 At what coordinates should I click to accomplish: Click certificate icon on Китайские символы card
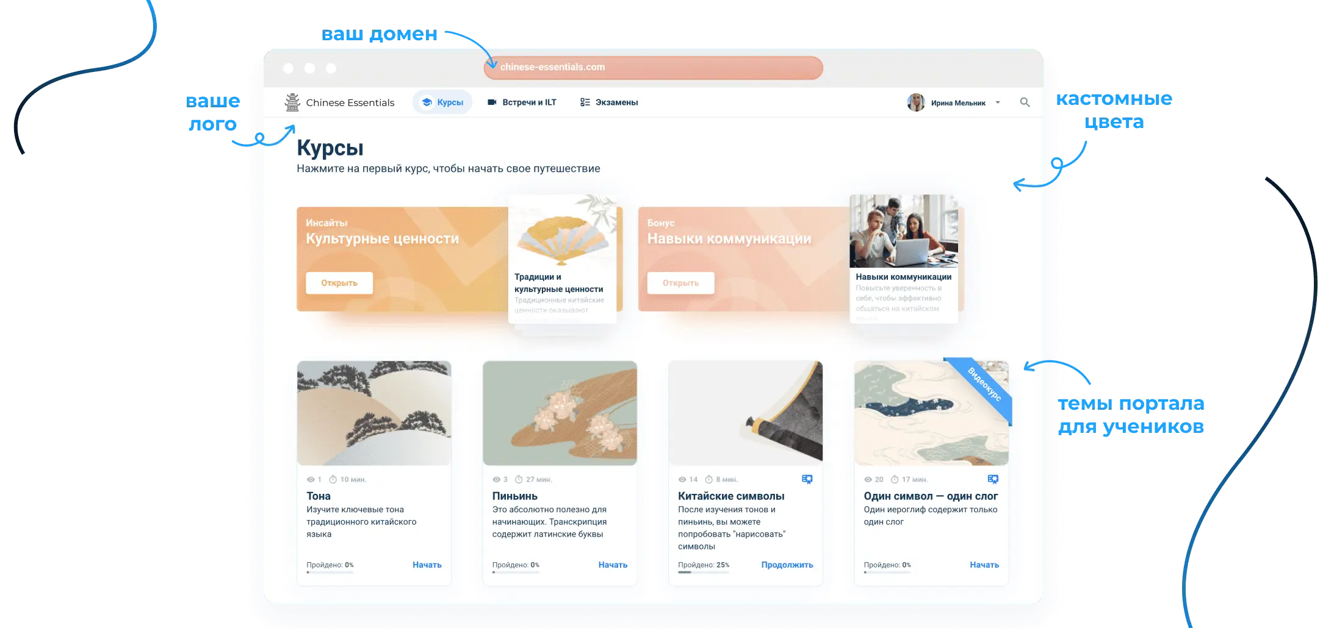click(x=807, y=479)
